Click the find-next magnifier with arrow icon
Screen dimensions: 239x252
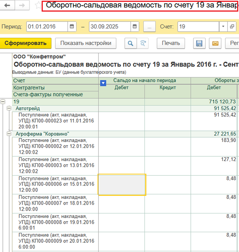click(x=143, y=43)
